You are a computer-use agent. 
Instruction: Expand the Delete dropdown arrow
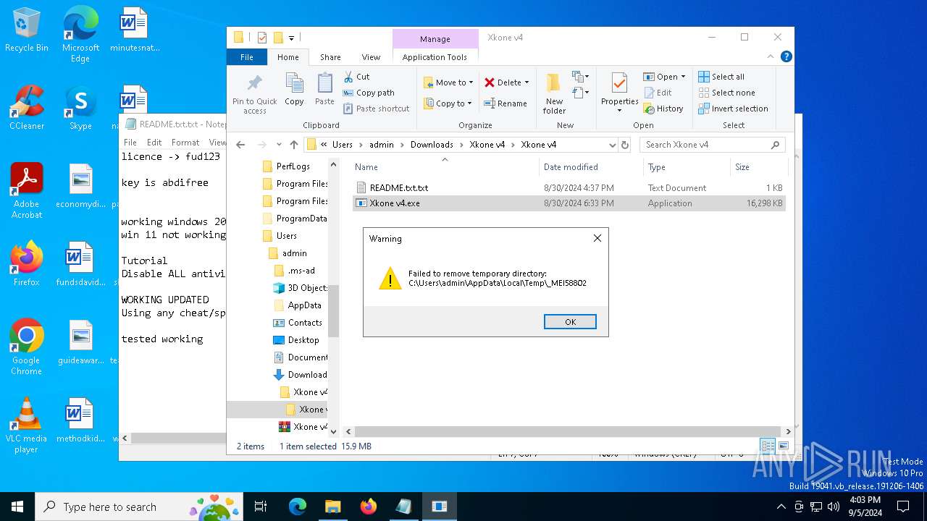click(527, 82)
